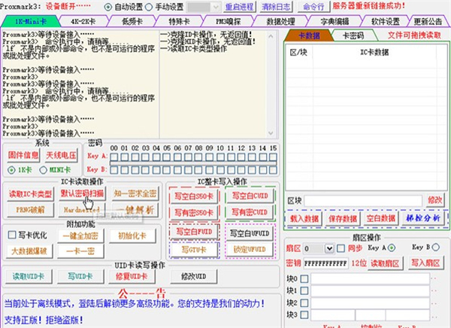Click the 块0 data input field
Viewport: 451px width, 328px height.
tap(368, 278)
